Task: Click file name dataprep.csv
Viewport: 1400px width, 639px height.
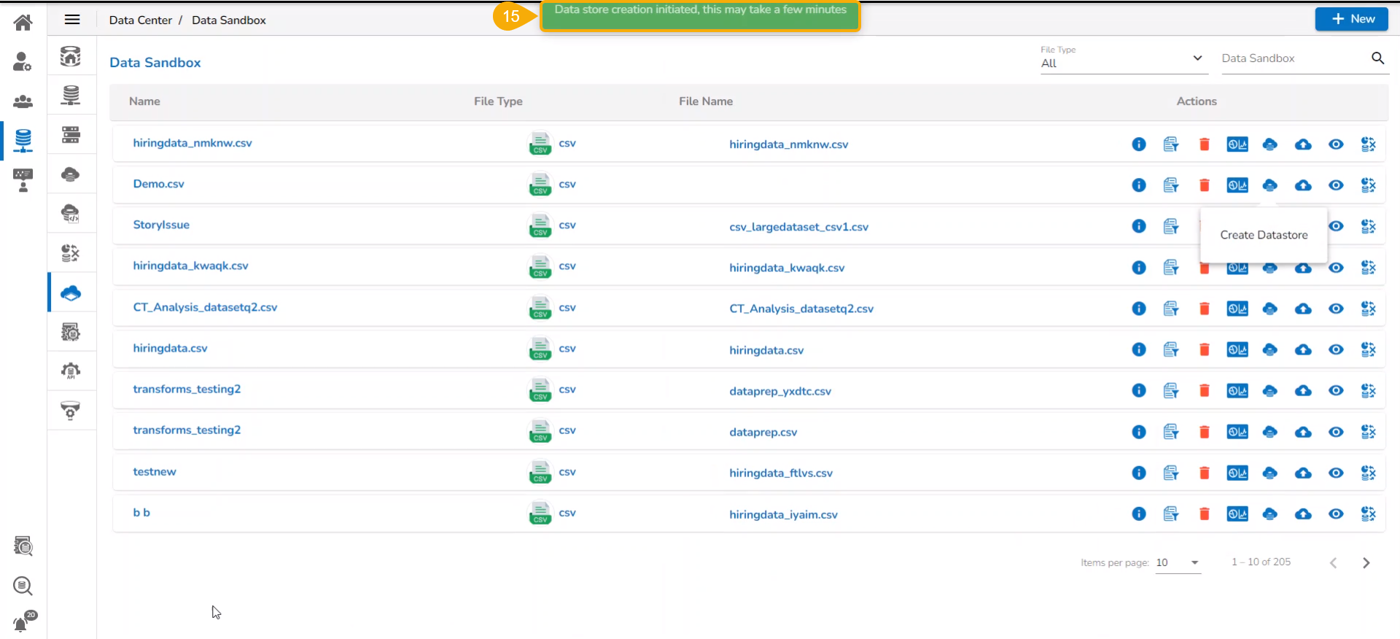Action: (763, 433)
